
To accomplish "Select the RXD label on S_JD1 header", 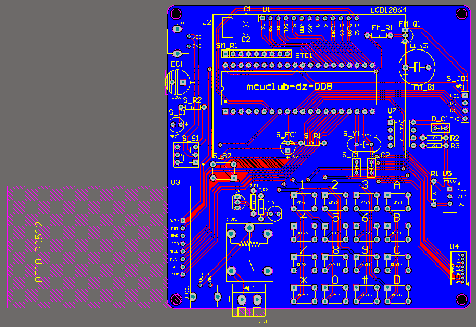I will pos(455,111).
